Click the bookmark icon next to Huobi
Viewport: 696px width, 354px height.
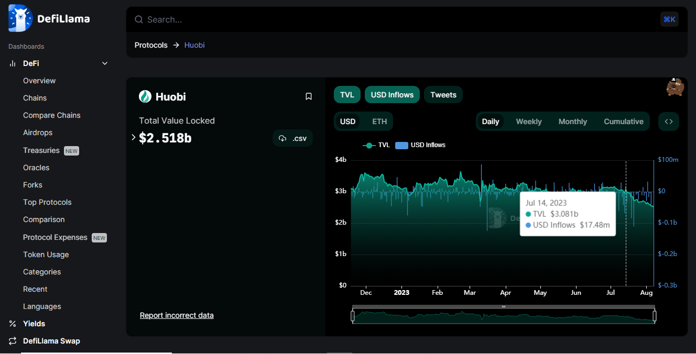click(309, 96)
